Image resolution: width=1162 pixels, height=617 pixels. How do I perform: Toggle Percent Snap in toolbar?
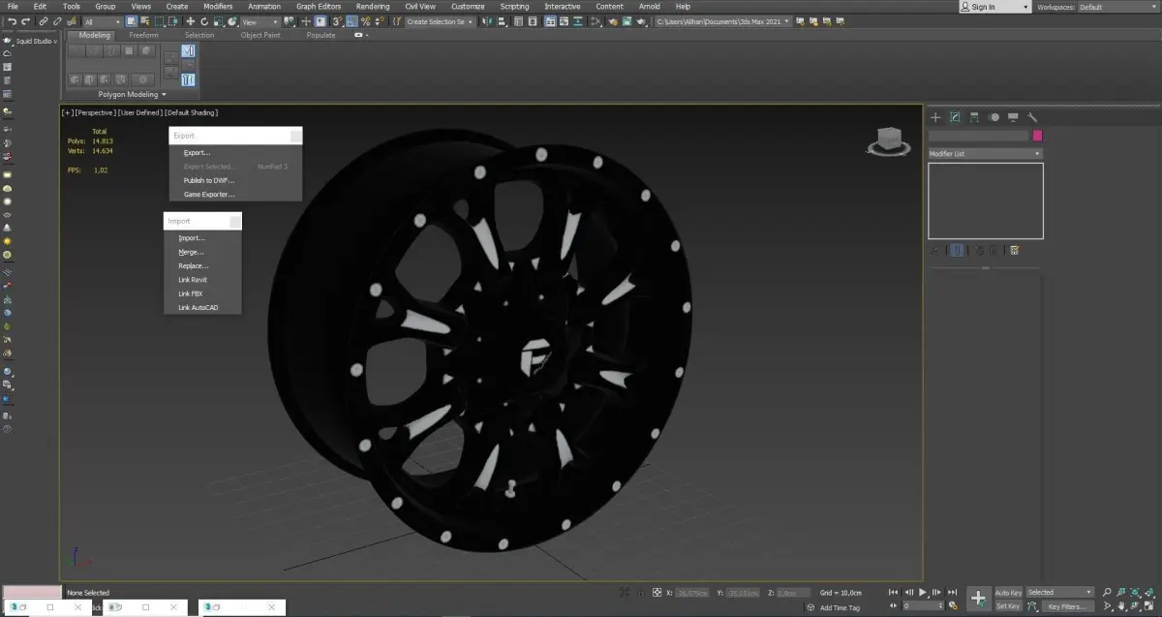pyautogui.click(x=365, y=21)
